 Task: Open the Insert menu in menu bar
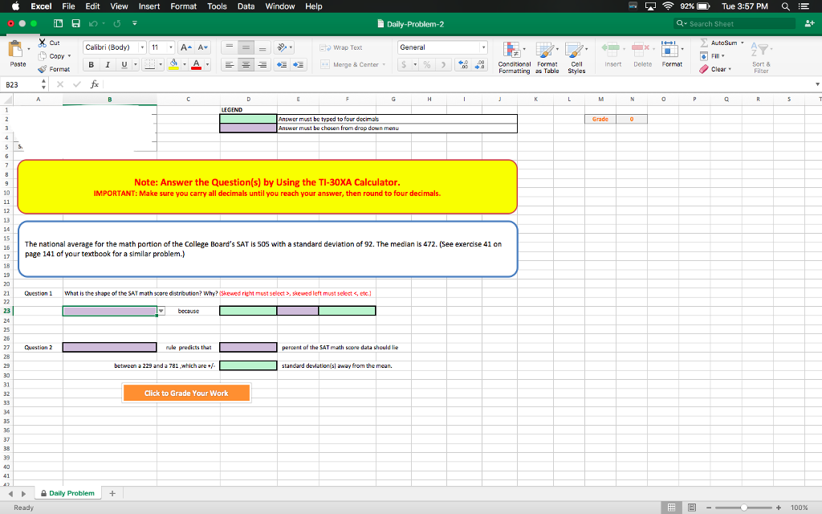click(x=149, y=6)
